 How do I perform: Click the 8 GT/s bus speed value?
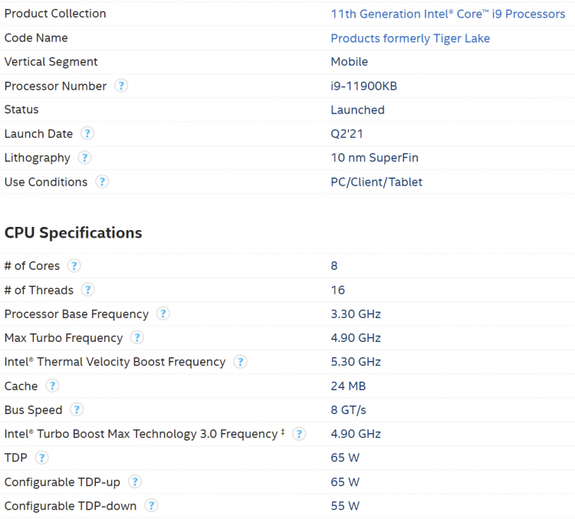[x=348, y=409]
